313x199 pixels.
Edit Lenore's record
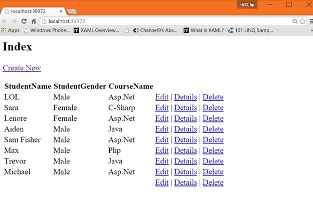162,118
